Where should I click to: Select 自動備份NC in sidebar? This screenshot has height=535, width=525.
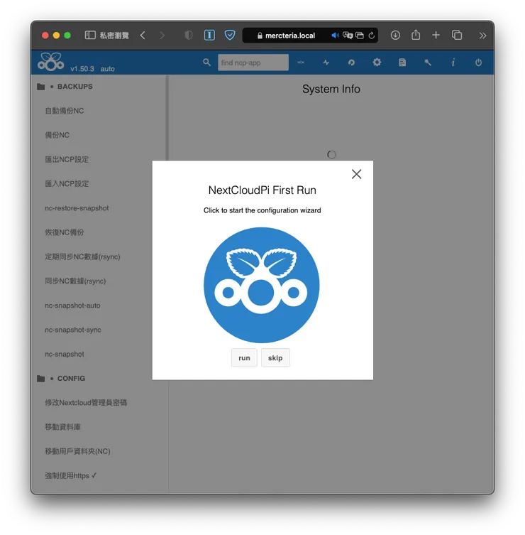coord(65,111)
